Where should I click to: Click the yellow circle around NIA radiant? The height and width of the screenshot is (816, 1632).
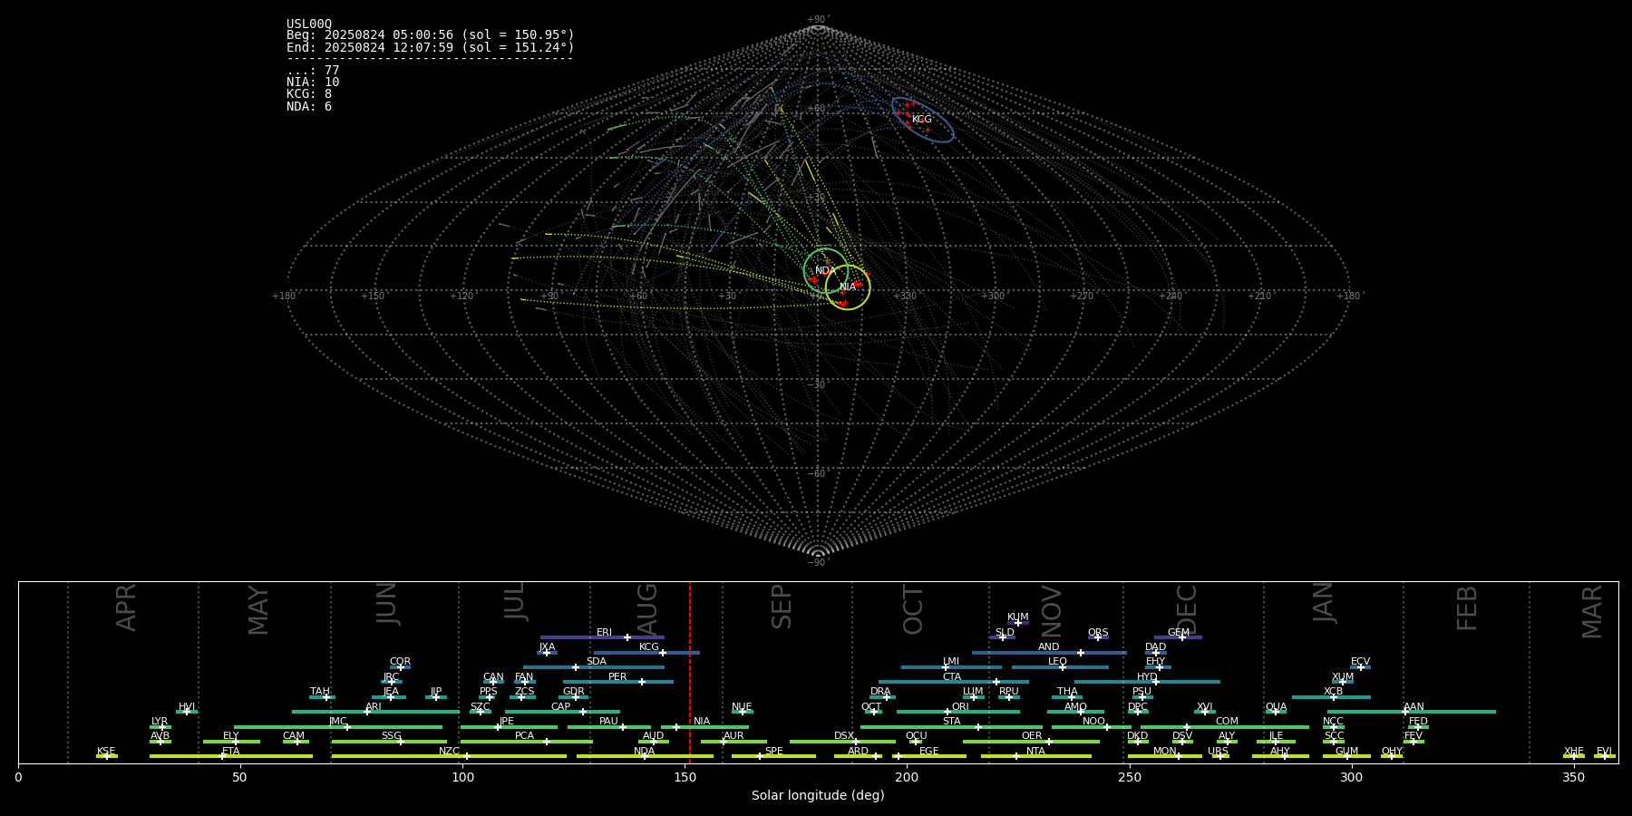pyautogui.click(x=848, y=287)
